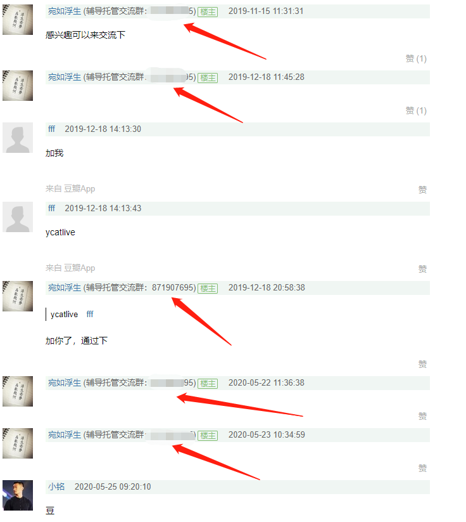The height and width of the screenshot is (522, 466).
Task: Click avatar of 2020-05-23 10:34:59 comment
Action: pyautogui.click(x=18, y=443)
